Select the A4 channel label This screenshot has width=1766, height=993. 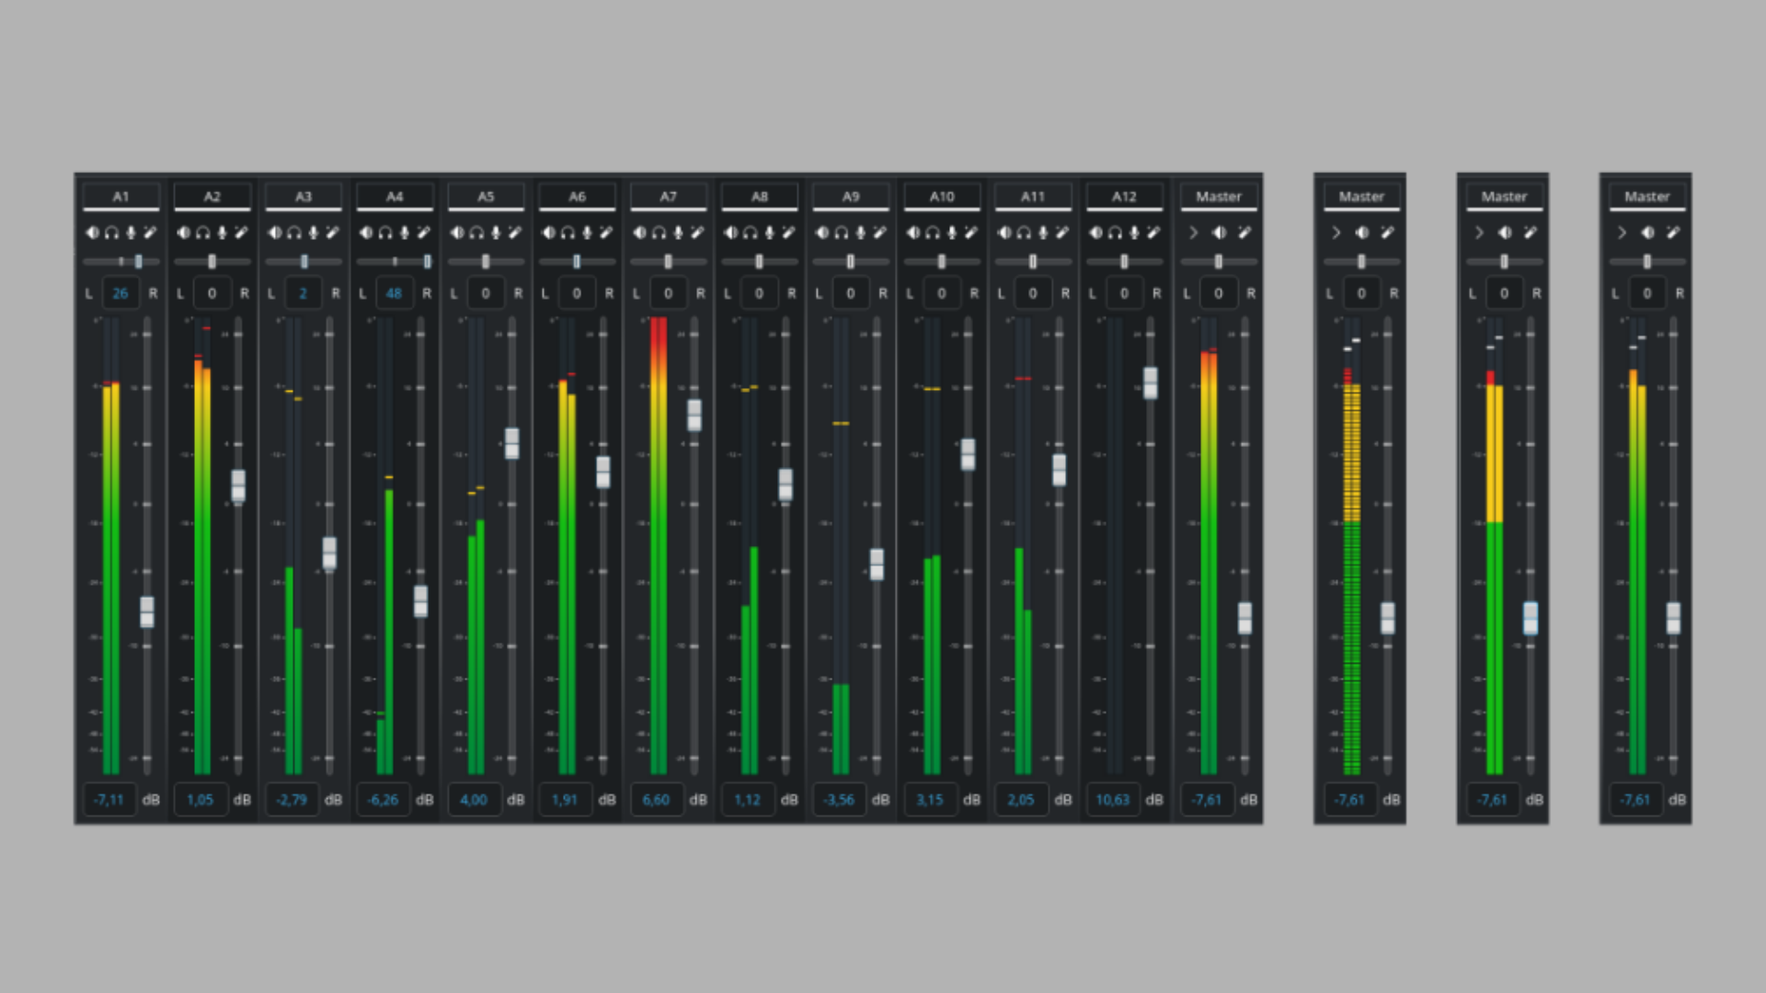click(x=396, y=196)
